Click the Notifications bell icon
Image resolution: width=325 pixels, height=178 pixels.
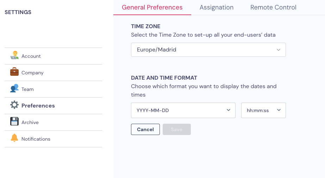pyautogui.click(x=14, y=138)
